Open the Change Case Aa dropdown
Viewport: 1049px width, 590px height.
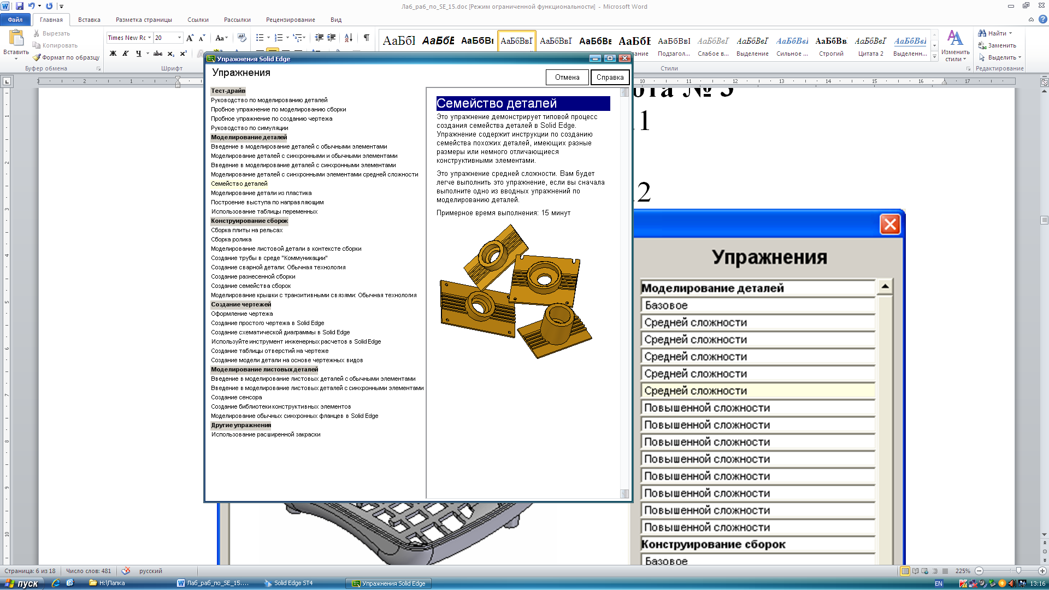[x=221, y=38]
